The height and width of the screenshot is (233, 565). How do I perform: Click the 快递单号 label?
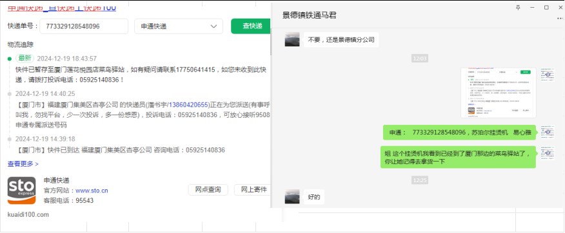pyautogui.click(x=23, y=26)
